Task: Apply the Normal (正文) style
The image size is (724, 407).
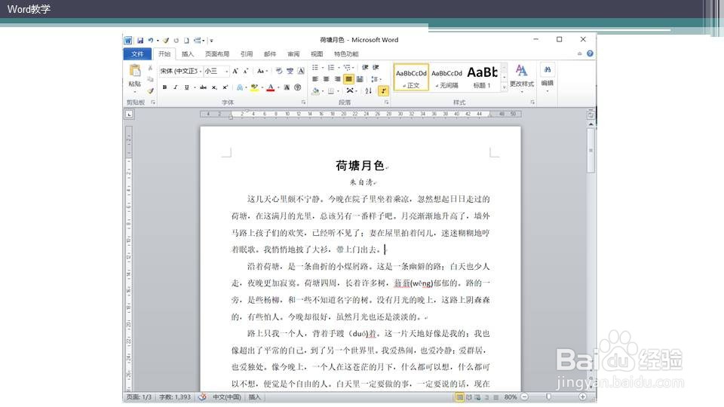Action: coord(412,77)
